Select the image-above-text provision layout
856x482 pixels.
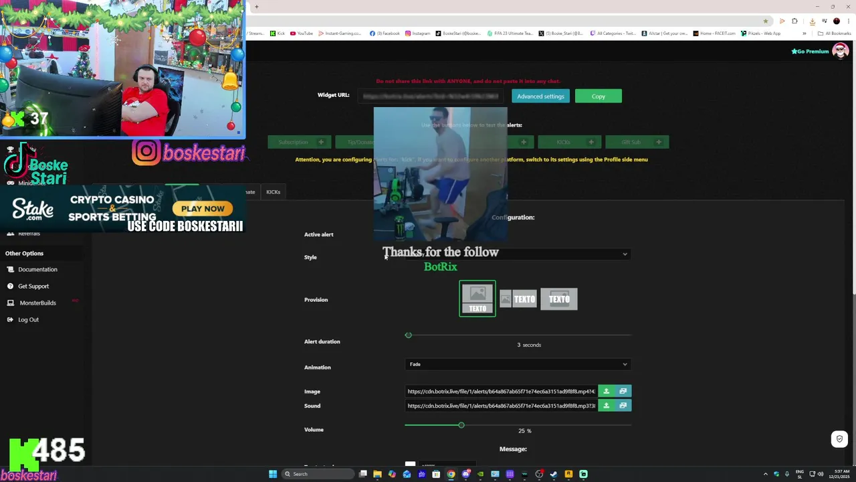[x=477, y=299]
